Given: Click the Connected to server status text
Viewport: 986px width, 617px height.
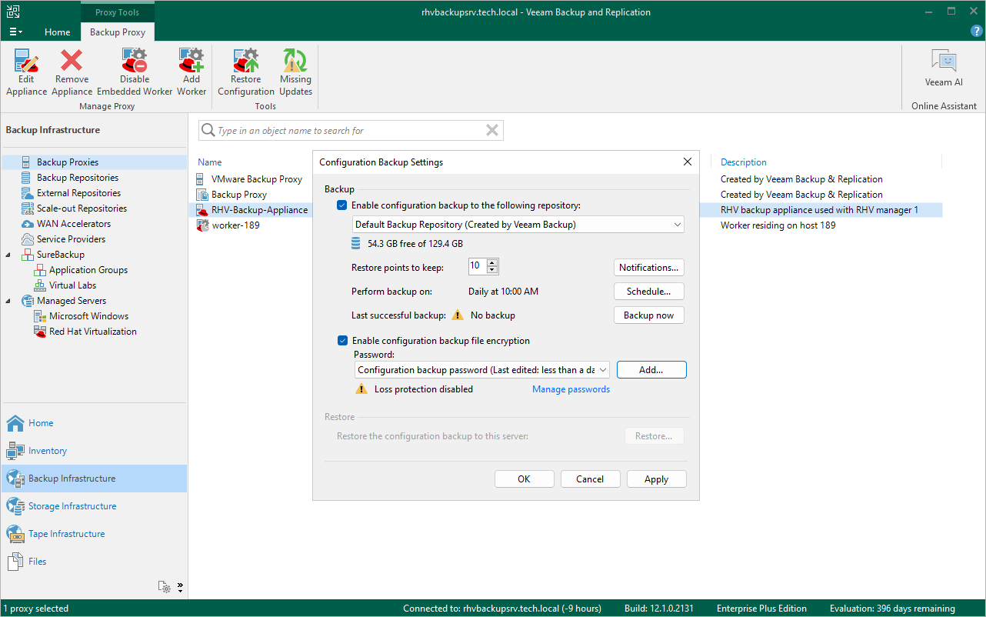Looking at the screenshot, I should coord(502,609).
